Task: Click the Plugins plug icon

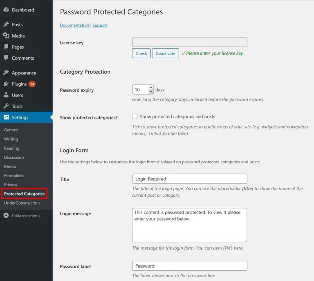Action: point(6,84)
